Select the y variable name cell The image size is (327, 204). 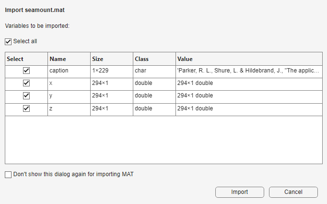[x=51, y=96]
